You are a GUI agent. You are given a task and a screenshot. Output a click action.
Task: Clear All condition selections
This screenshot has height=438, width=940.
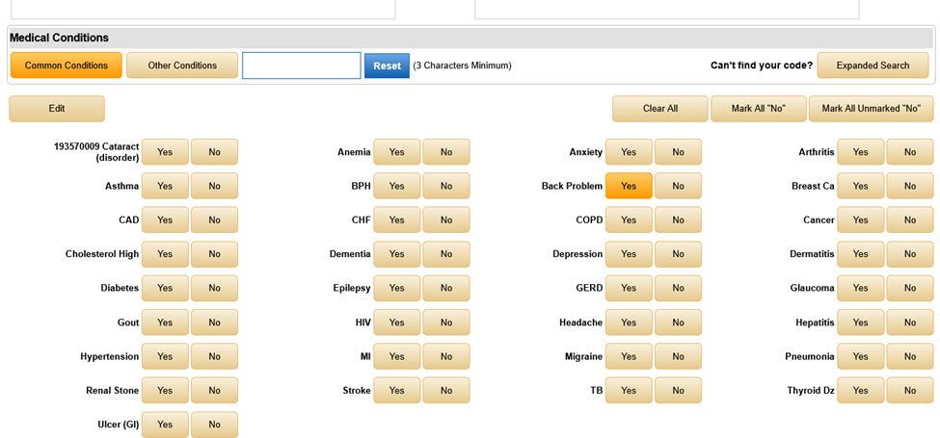click(659, 109)
